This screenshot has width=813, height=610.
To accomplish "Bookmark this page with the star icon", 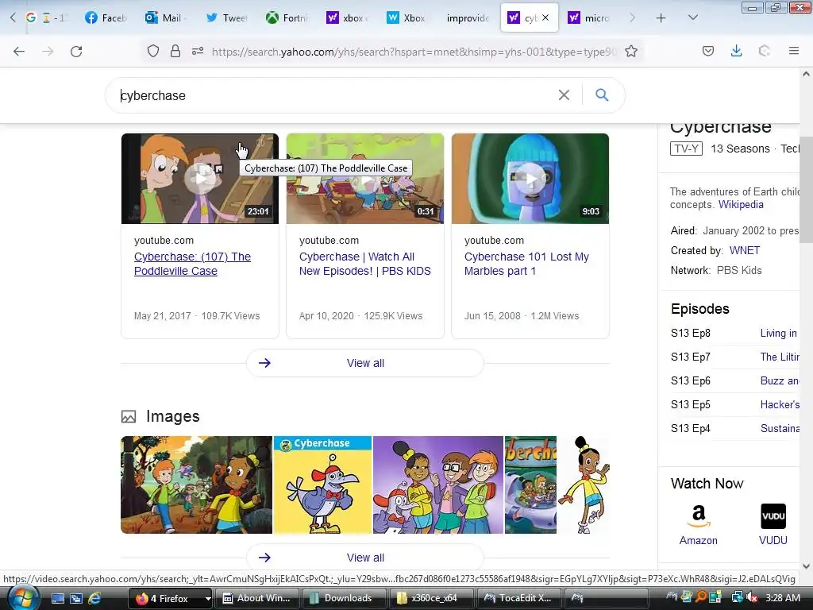I will [631, 52].
